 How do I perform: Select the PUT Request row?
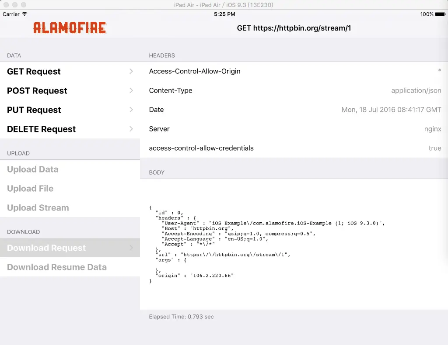(x=70, y=110)
